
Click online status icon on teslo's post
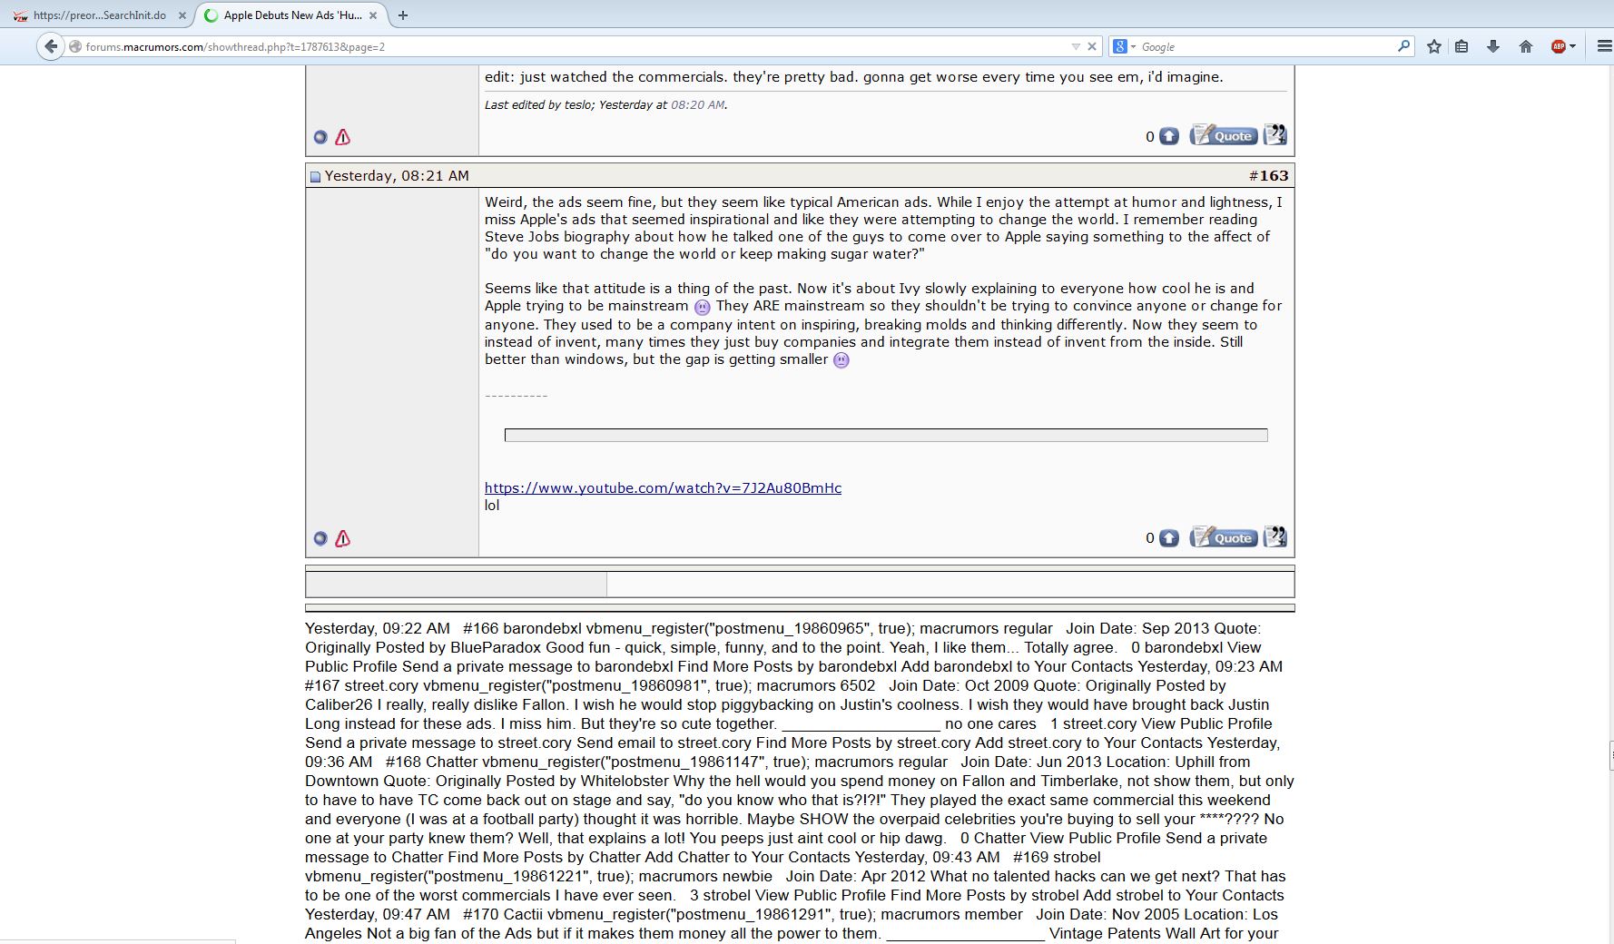tap(320, 137)
